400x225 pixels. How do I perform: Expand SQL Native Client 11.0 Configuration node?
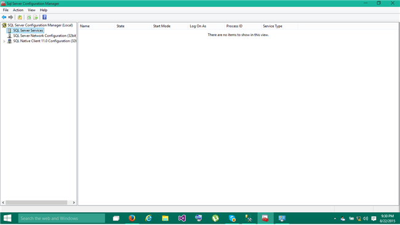click(4, 41)
